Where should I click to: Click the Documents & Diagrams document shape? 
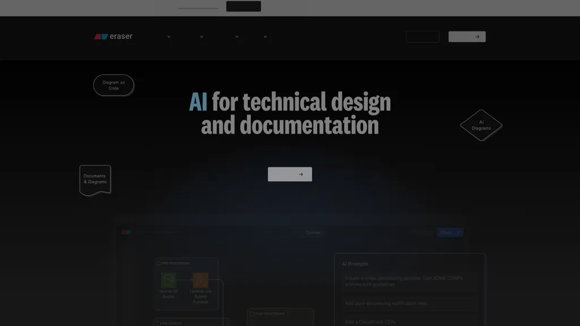(x=95, y=179)
